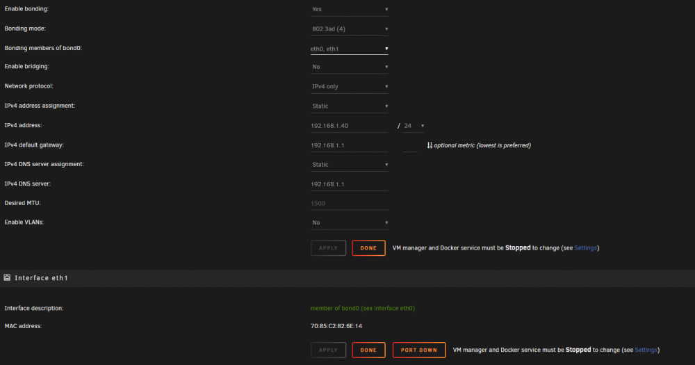
Task: Click 'member of bond0' description text
Action: pos(363,308)
